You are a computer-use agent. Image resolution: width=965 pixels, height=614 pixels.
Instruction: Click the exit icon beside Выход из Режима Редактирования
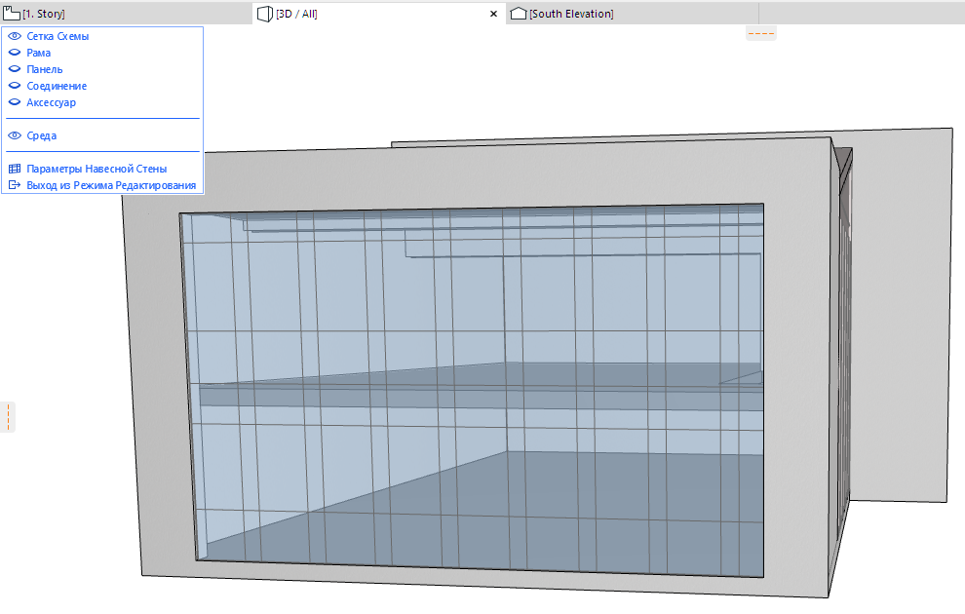point(14,184)
